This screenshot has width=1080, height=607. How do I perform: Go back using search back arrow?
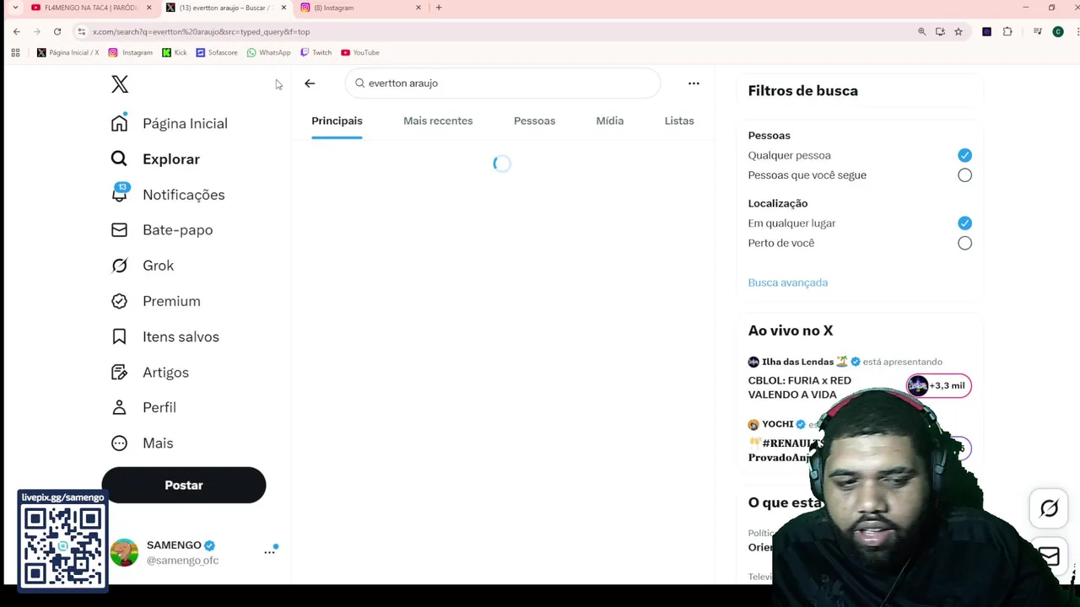tap(310, 83)
